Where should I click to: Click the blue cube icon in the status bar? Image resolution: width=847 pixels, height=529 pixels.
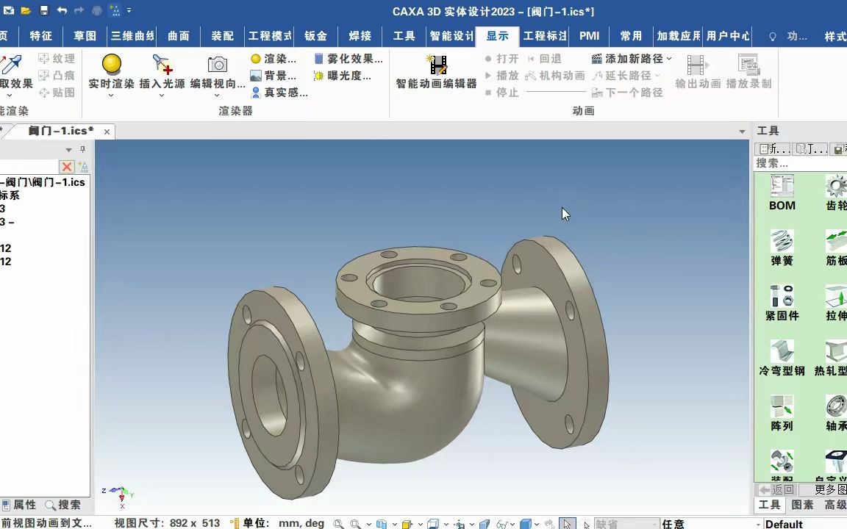coord(525,523)
